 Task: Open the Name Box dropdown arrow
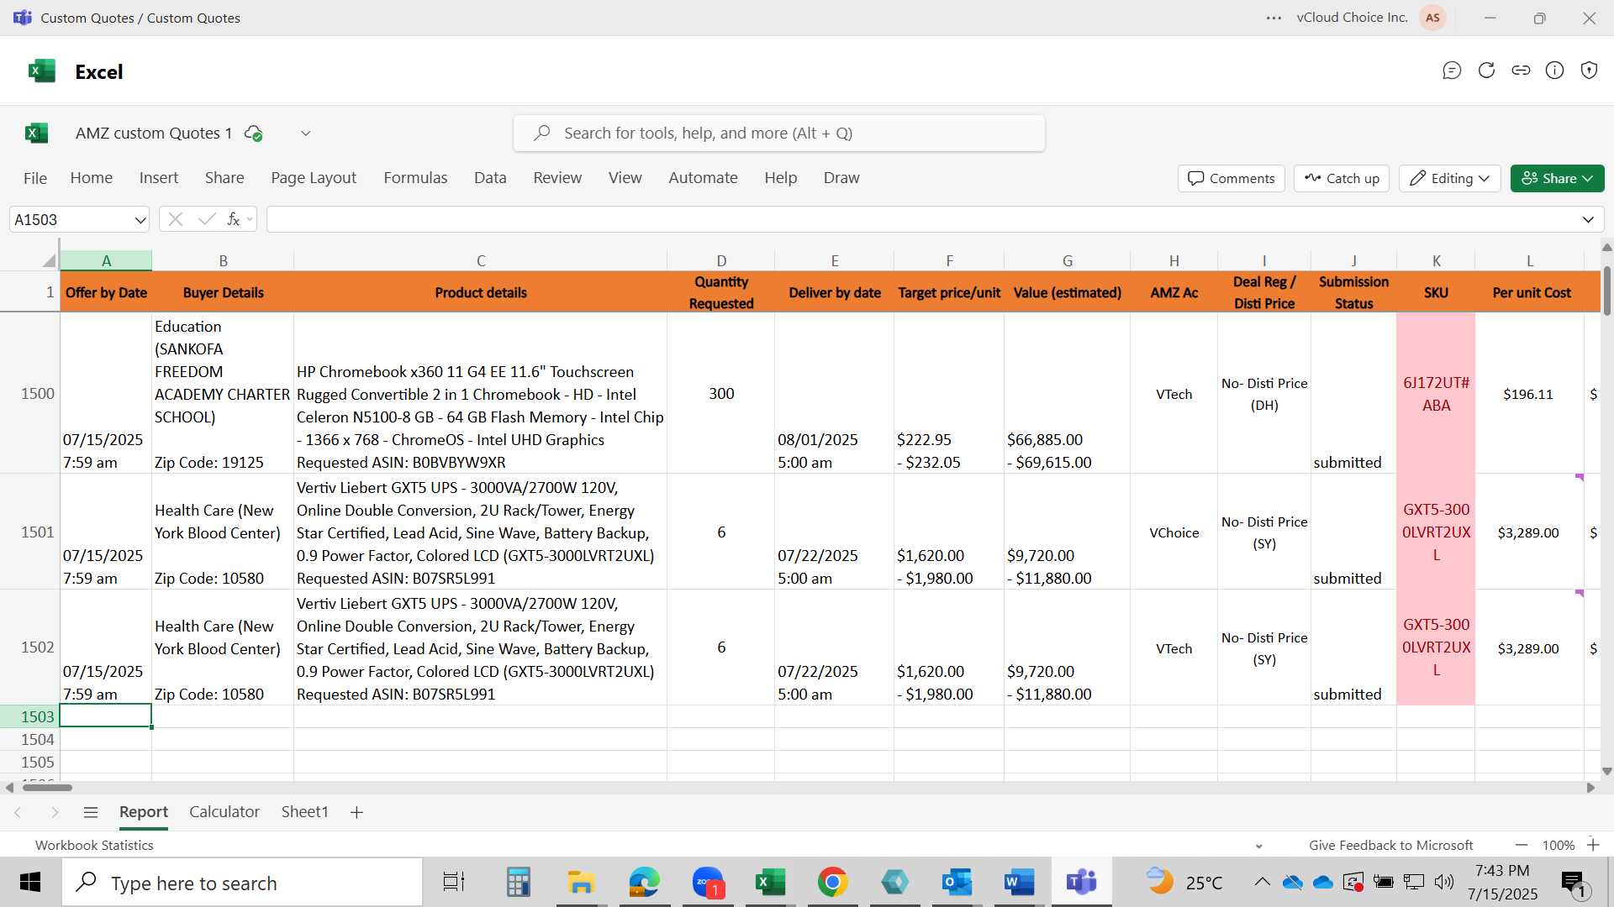click(x=140, y=220)
